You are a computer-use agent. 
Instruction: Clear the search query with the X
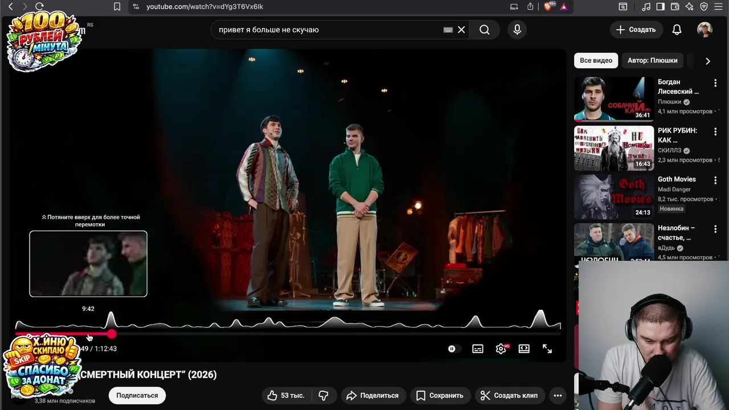tap(461, 30)
